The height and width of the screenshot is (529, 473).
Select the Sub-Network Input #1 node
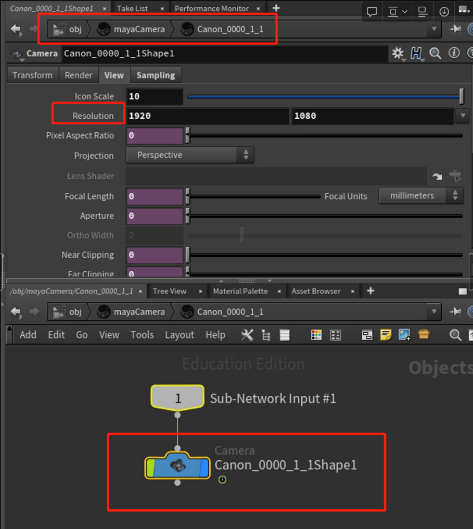pyautogui.click(x=177, y=398)
